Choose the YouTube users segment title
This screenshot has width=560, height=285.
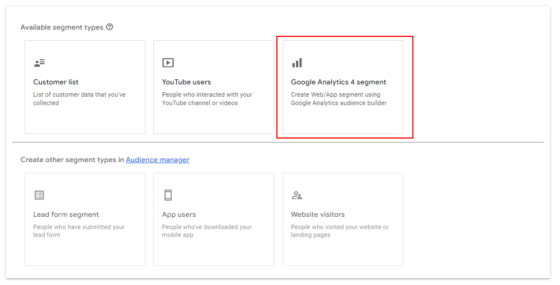[186, 82]
